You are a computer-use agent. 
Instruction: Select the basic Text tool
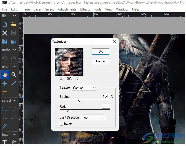click(x=5, y=142)
